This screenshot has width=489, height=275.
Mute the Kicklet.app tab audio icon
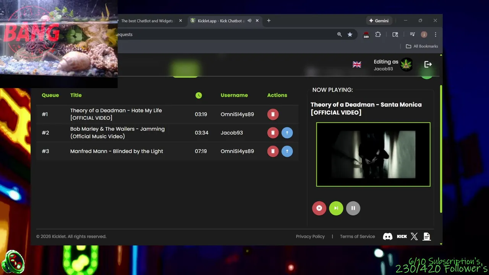pos(249,21)
